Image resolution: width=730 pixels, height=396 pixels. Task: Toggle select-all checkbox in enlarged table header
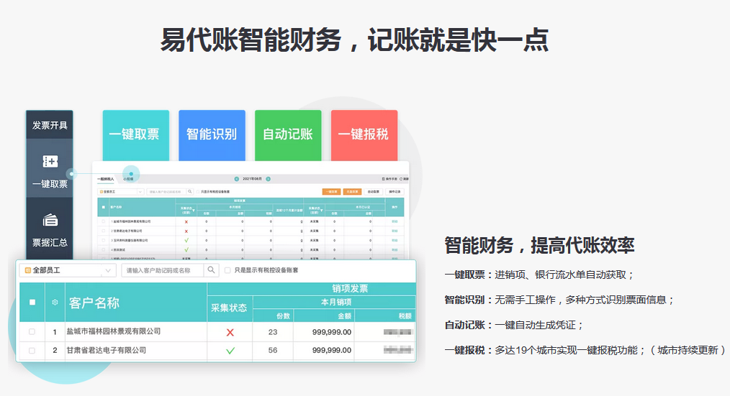(x=32, y=302)
